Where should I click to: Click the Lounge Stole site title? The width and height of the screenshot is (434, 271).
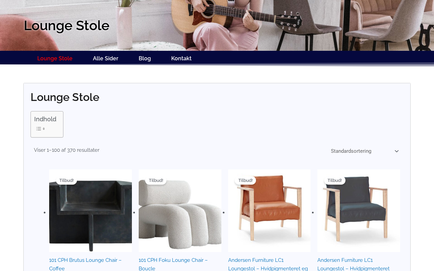[x=66, y=25]
